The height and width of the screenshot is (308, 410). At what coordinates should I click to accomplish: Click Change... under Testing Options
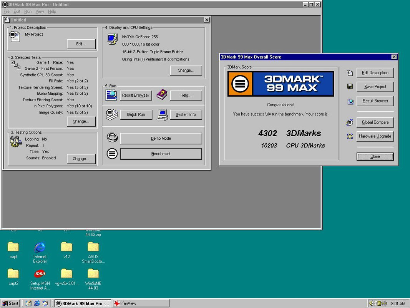pyautogui.click(x=81, y=159)
